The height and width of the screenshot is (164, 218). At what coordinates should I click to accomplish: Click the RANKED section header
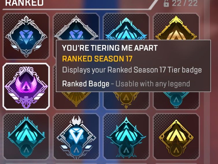click(24, 3)
